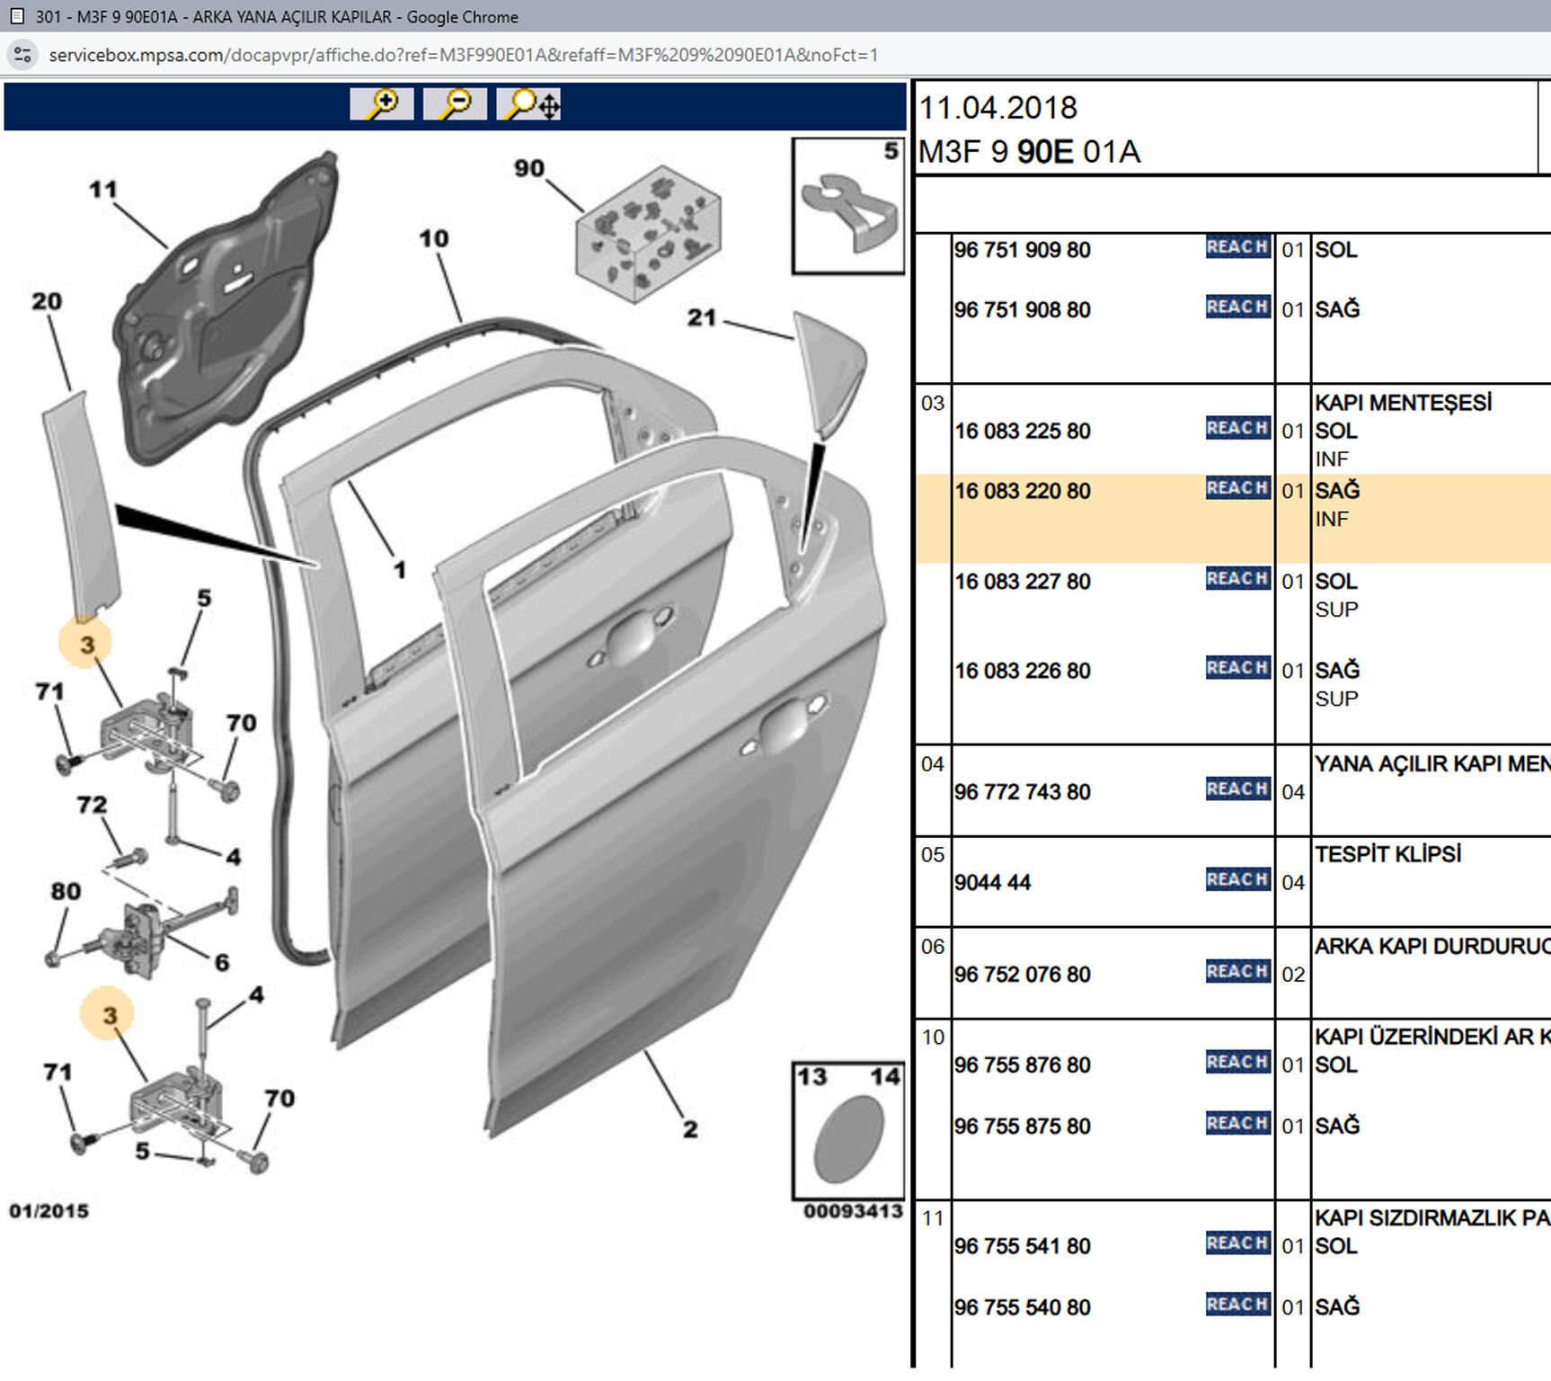The width and height of the screenshot is (1551, 1381).
Task: Click REACH badge for part 16 083 220 80
Action: 1237,488
